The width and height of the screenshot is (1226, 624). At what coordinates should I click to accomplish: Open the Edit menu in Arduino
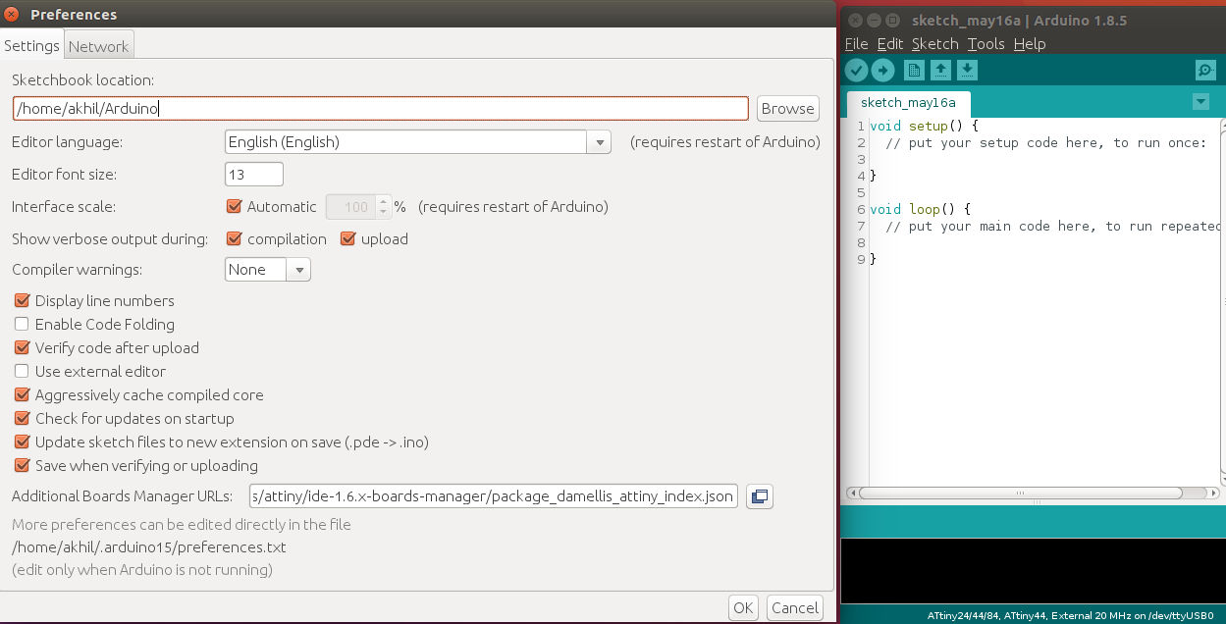[890, 43]
